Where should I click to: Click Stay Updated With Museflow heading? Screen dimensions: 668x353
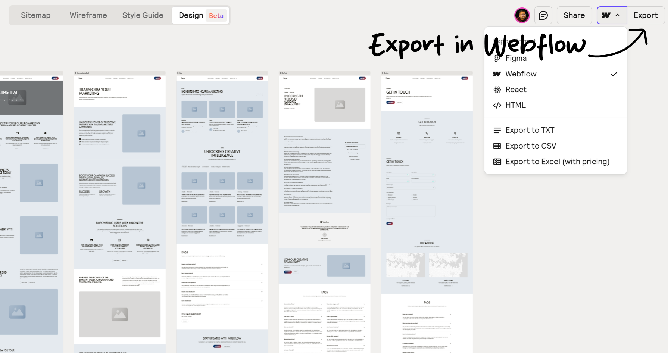222,338
